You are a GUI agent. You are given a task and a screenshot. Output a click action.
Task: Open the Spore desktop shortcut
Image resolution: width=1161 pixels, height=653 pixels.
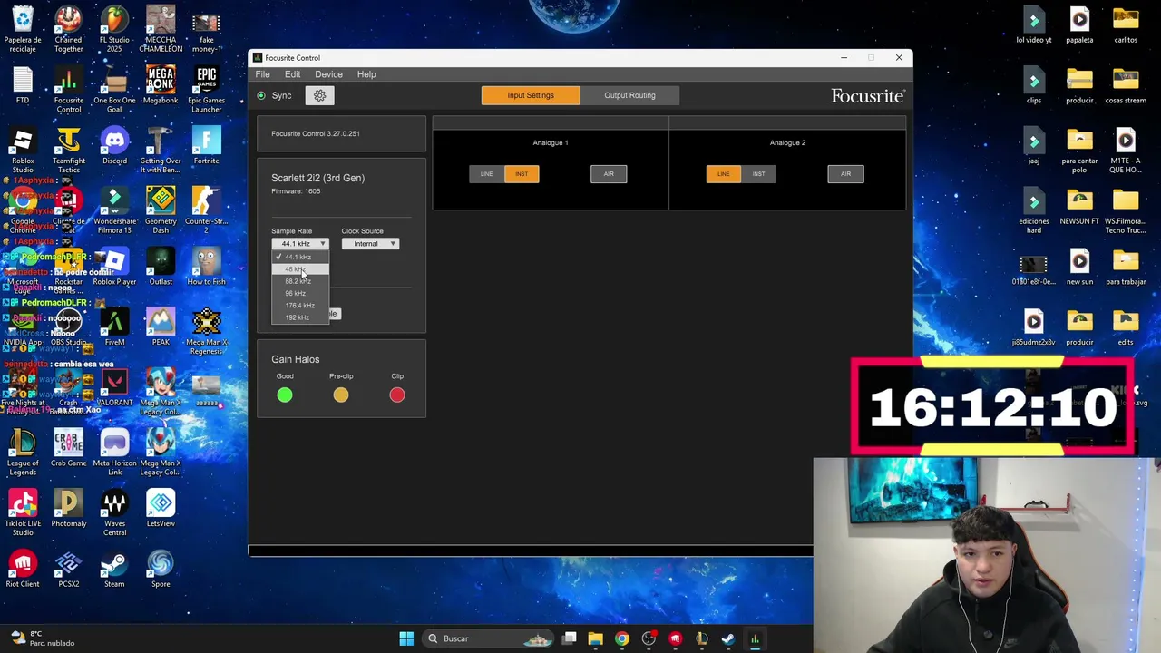161,569
